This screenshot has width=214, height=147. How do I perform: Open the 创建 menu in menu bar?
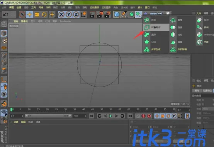19,7
